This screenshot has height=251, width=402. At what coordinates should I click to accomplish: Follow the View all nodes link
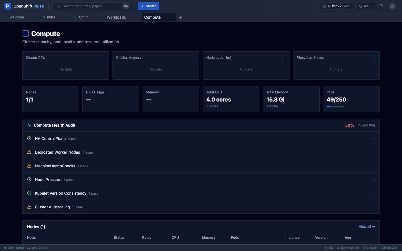pos(367,226)
